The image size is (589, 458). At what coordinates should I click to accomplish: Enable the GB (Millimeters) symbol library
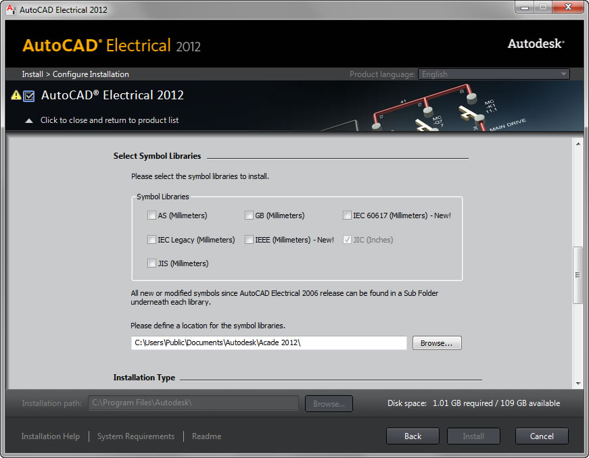tap(249, 215)
